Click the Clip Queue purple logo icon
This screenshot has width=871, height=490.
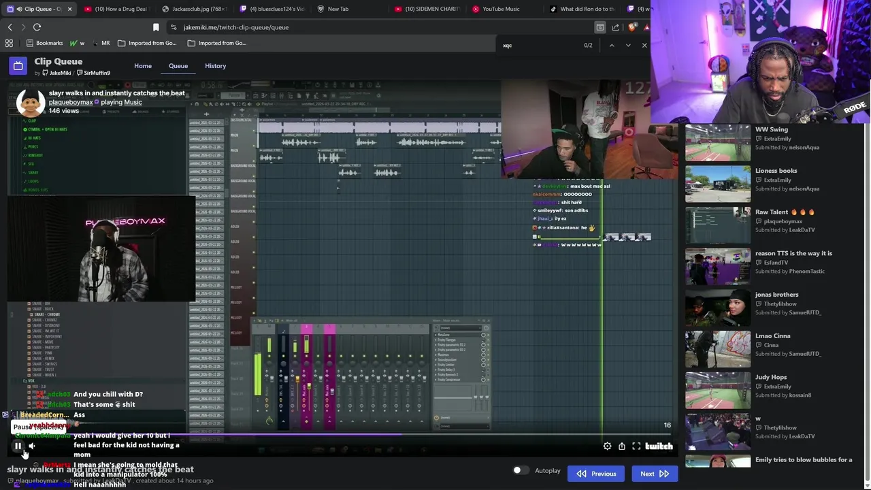(18, 66)
